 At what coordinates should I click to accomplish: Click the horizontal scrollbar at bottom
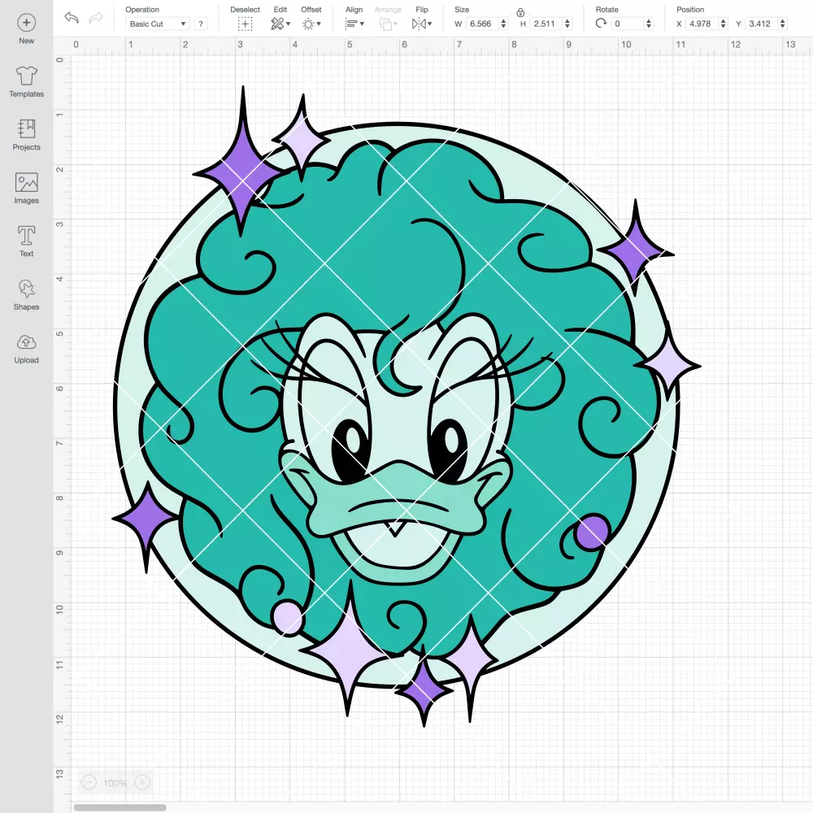tap(120, 807)
